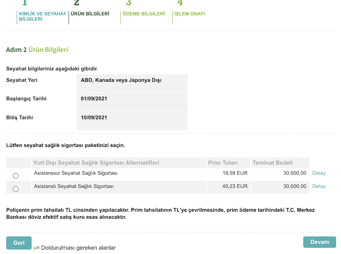Click Seyahat Yeri value ABD, Kanada veya Japonya Dışı

click(132, 84)
